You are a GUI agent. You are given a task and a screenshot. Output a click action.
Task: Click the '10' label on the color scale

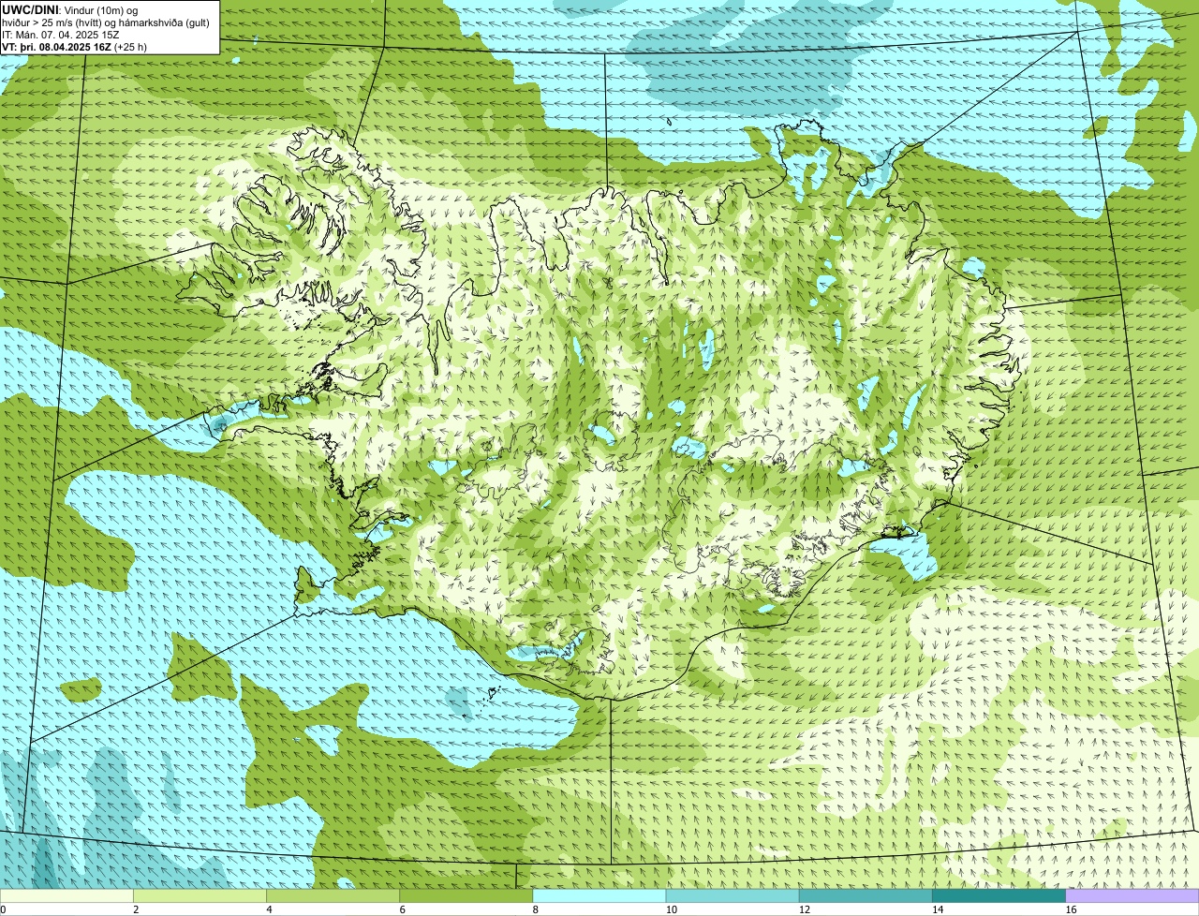coord(671,909)
